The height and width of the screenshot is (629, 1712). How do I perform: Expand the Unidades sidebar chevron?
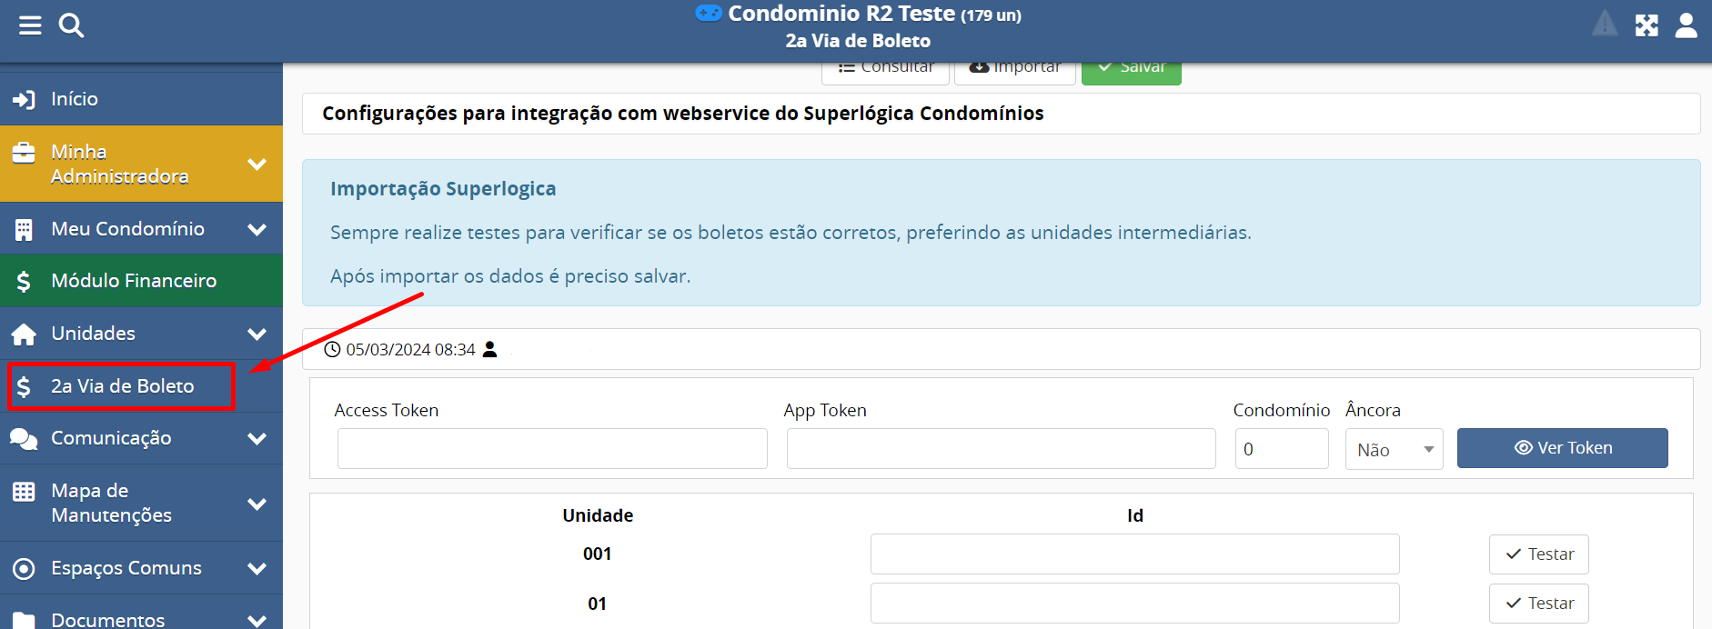257,334
